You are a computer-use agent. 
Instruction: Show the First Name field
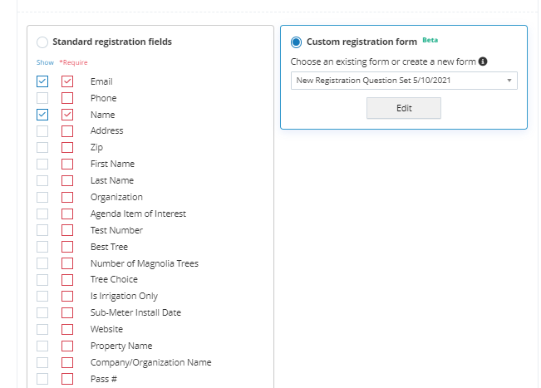pos(42,164)
